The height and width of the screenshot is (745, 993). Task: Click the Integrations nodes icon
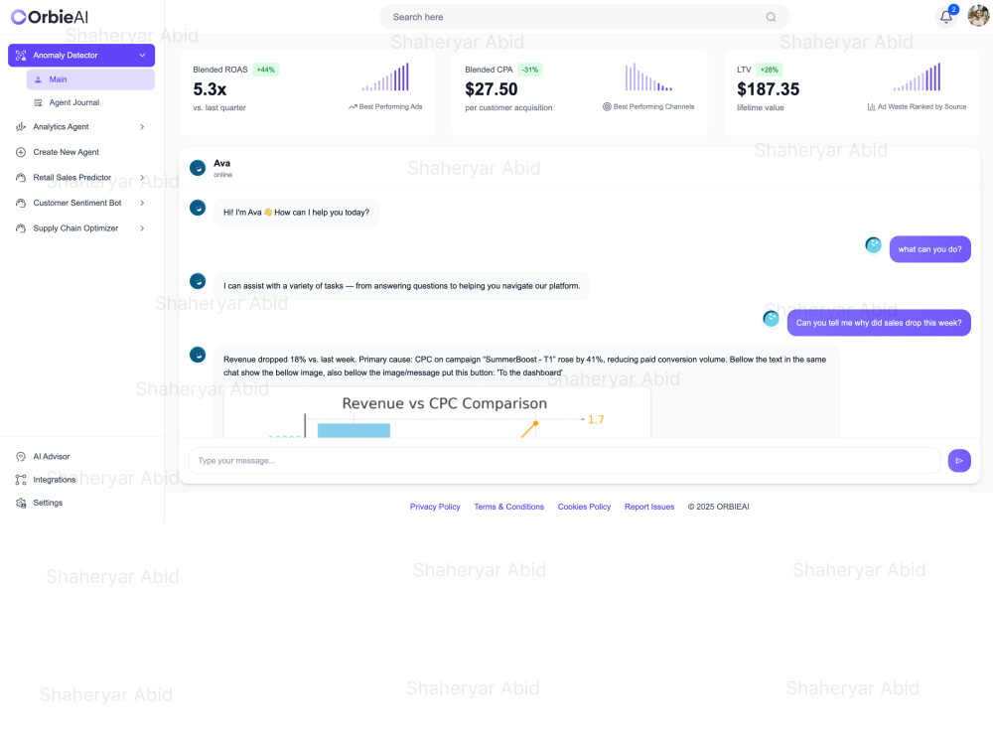click(21, 480)
